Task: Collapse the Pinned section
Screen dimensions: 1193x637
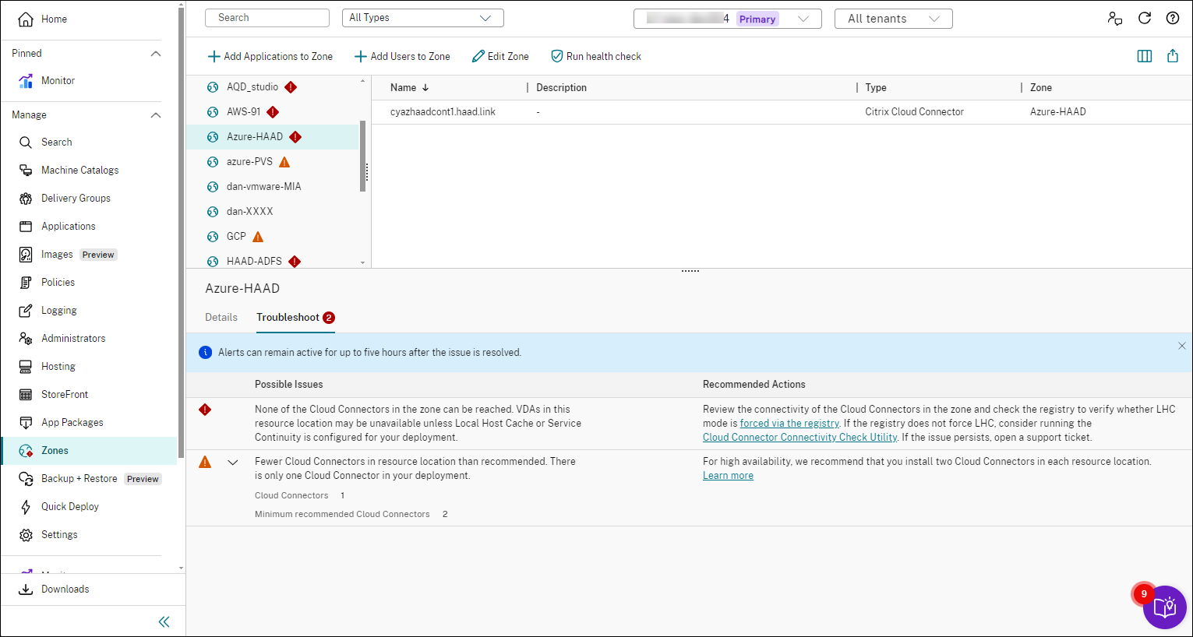Action: [x=155, y=54]
